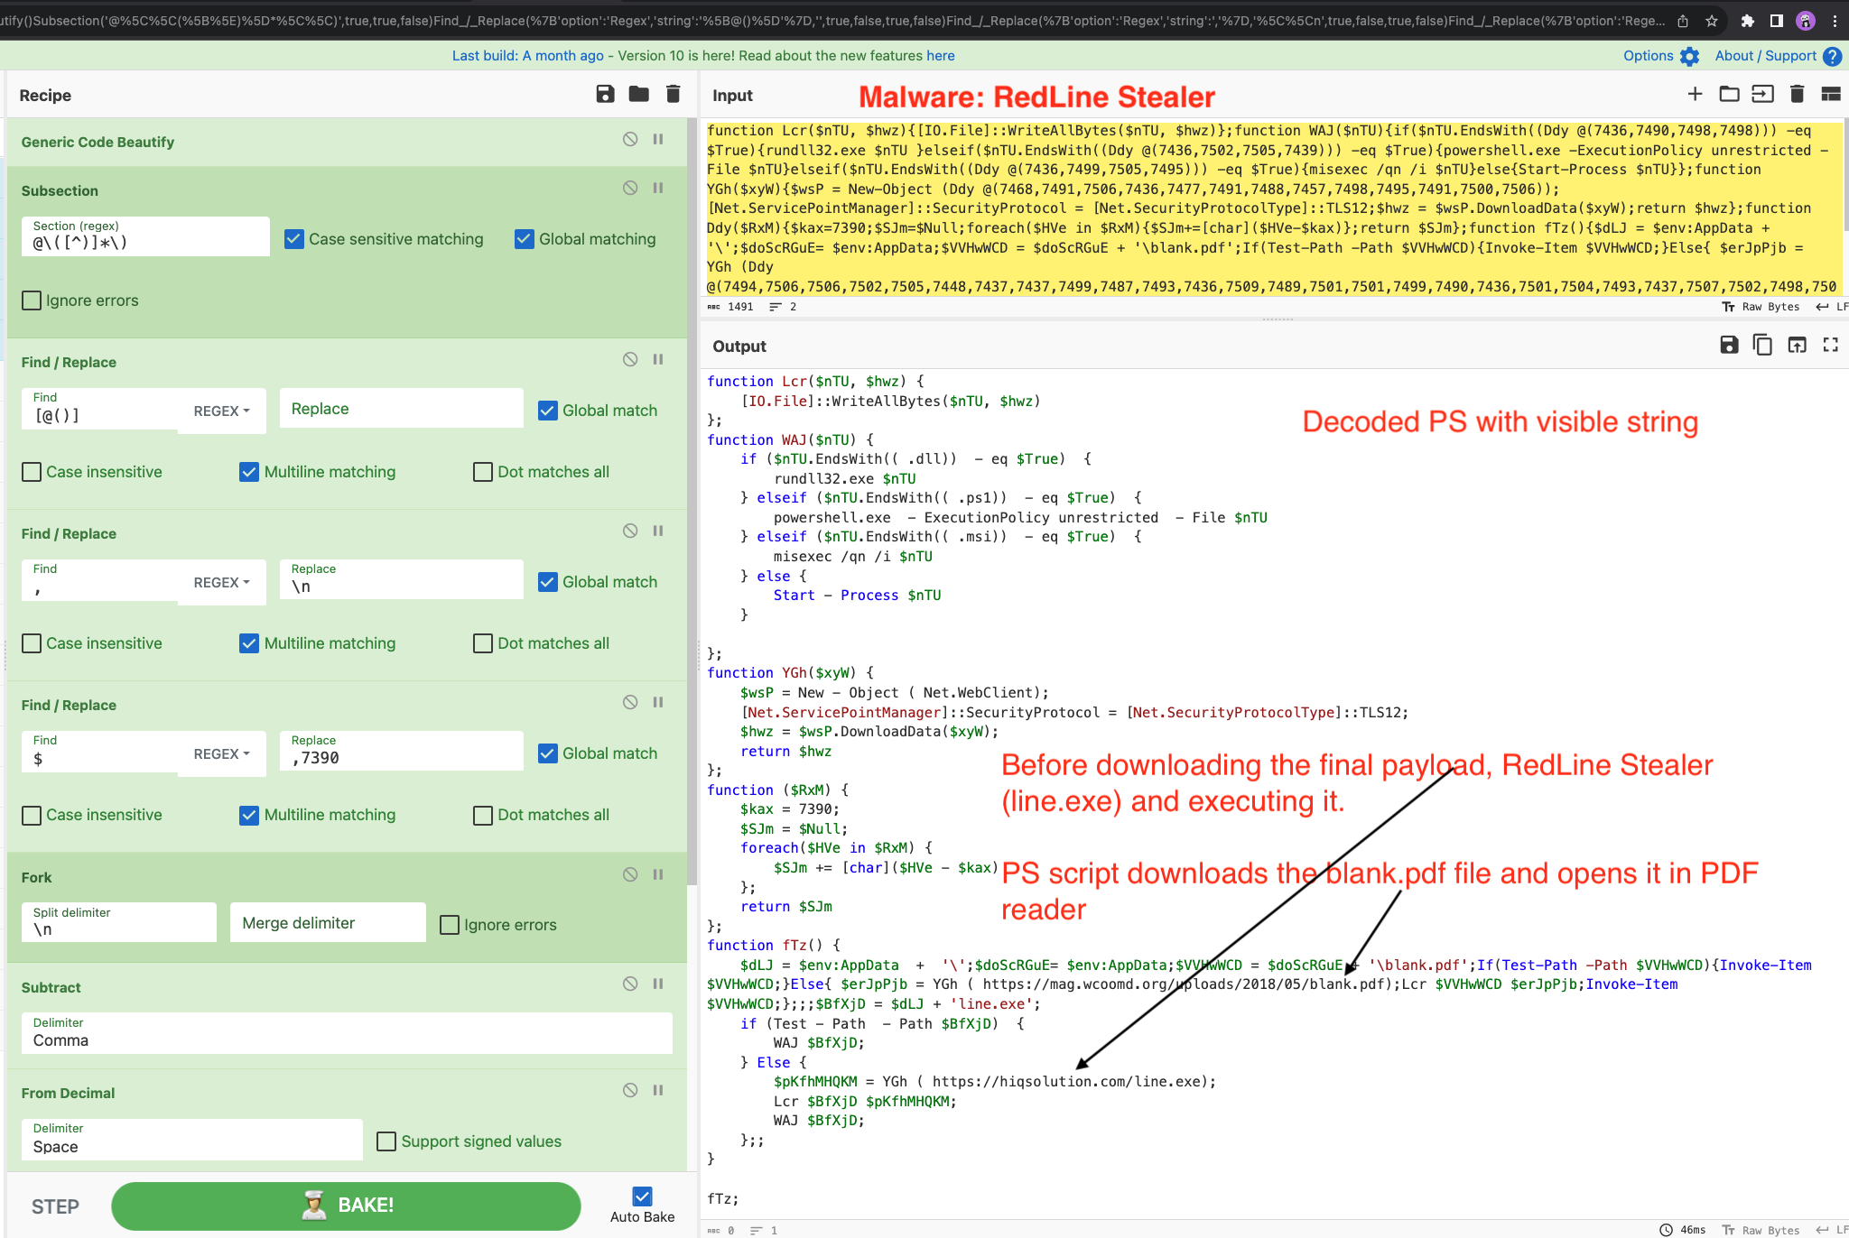Open REGEX dropdown in the $ Find/Replace
1849x1238 pixels.
tap(221, 753)
